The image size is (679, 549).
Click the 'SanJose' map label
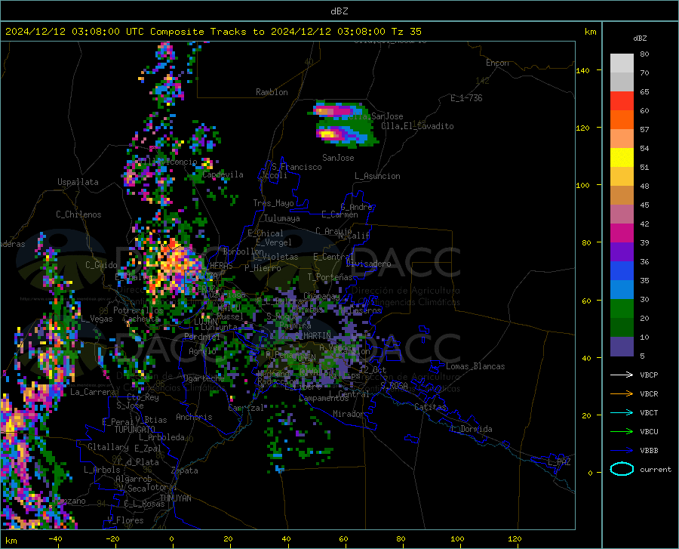tap(338, 158)
